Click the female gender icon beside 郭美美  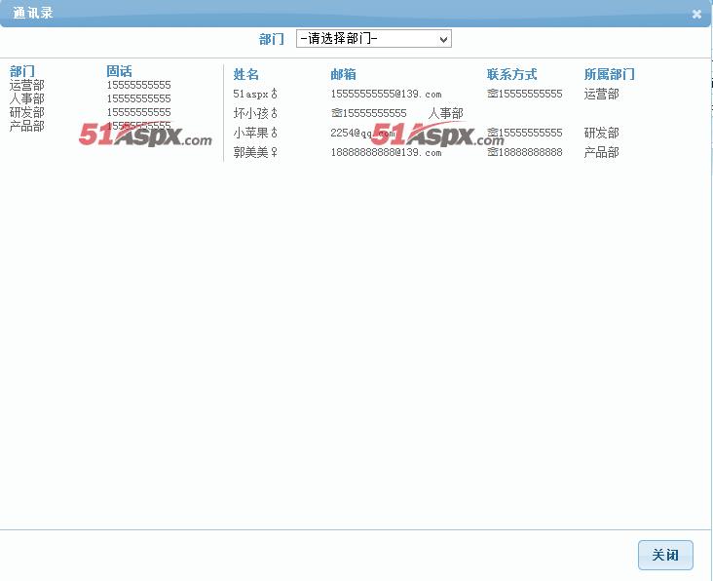pyautogui.click(x=274, y=152)
